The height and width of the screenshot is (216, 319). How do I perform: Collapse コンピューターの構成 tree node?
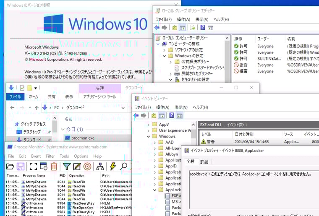click(158, 44)
